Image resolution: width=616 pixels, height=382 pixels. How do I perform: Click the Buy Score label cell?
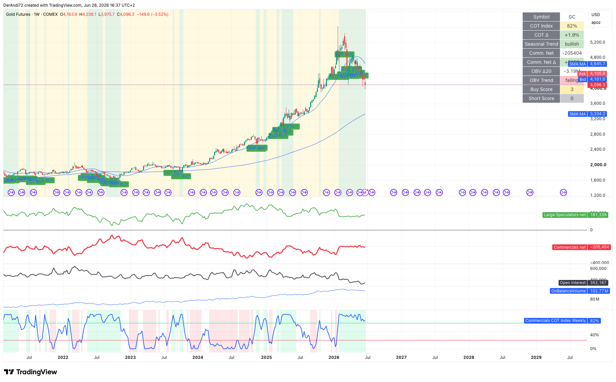click(x=541, y=89)
